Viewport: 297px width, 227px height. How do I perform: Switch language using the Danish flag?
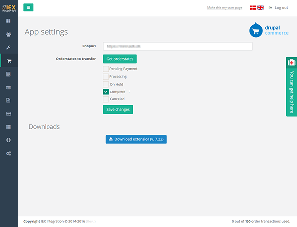(x=253, y=8)
